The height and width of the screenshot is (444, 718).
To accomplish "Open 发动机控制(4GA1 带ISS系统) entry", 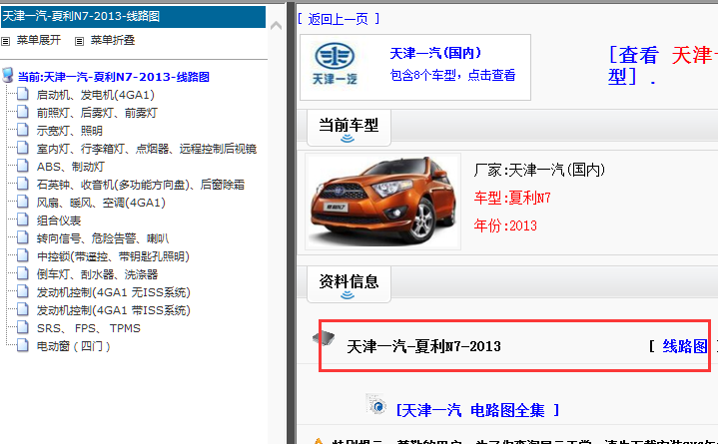I will pyautogui.click(x=114, y=310).
